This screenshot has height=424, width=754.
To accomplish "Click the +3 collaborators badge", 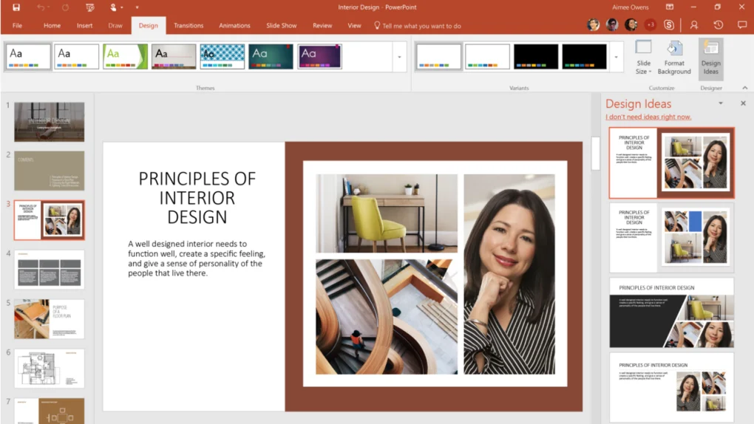I will click(x=650, y=25).
